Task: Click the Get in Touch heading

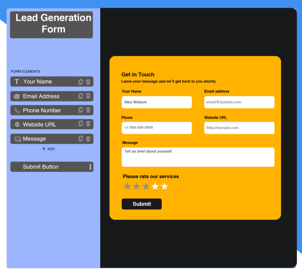Action: [x=138, y=75]
